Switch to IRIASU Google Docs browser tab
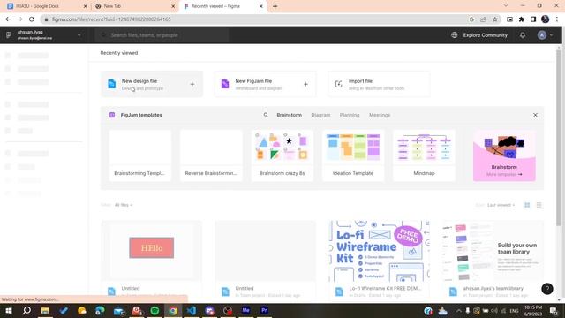Viewport: 565px width, 318px height. pyautogui.click(x=47, y=6)
